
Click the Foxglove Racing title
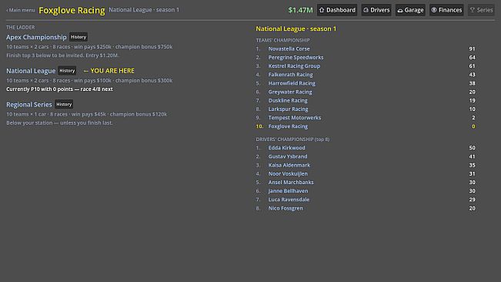(x=72, y=10)
